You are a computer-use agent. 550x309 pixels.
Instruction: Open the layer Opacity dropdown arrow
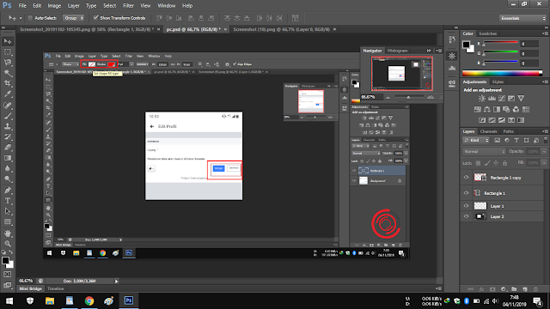(x=544, y=152)
